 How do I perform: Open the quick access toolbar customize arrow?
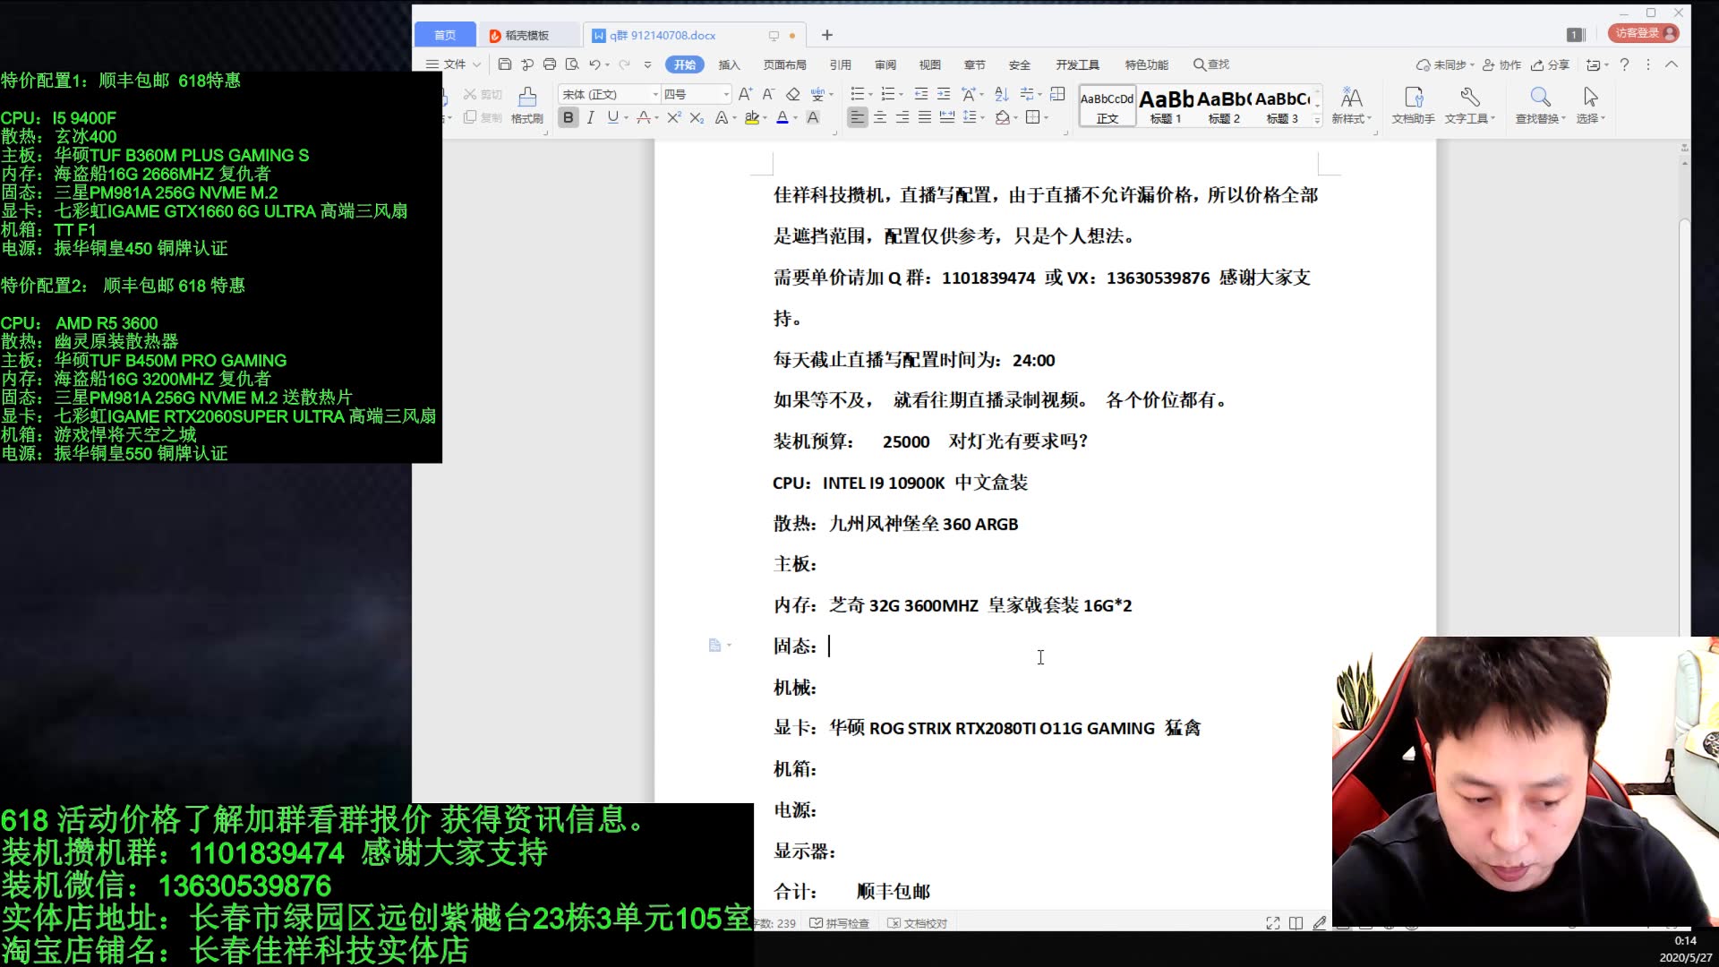coord(647,64)
